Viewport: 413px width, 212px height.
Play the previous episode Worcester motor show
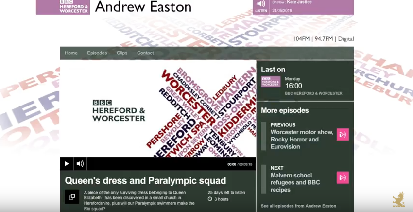pos(343,135)
